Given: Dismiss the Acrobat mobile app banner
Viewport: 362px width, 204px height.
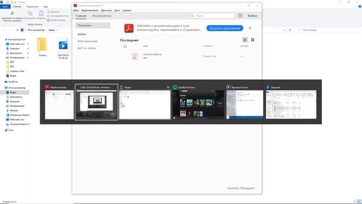Looking at the screenshot, I should point(250,28).
